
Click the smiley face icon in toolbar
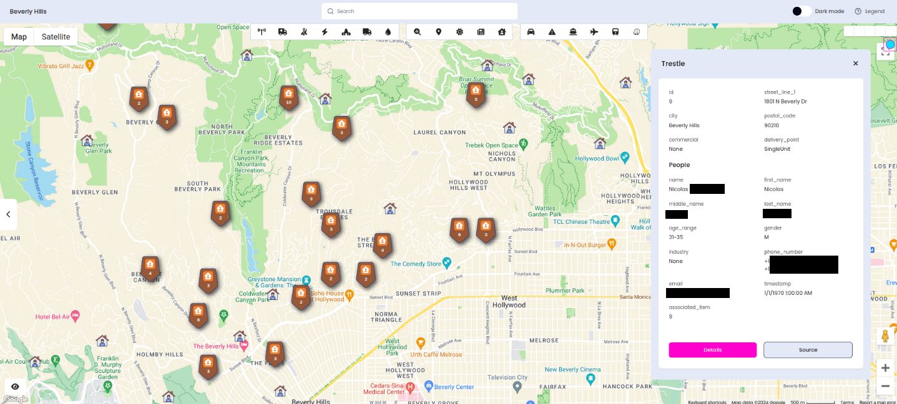(x=637, y=32)
